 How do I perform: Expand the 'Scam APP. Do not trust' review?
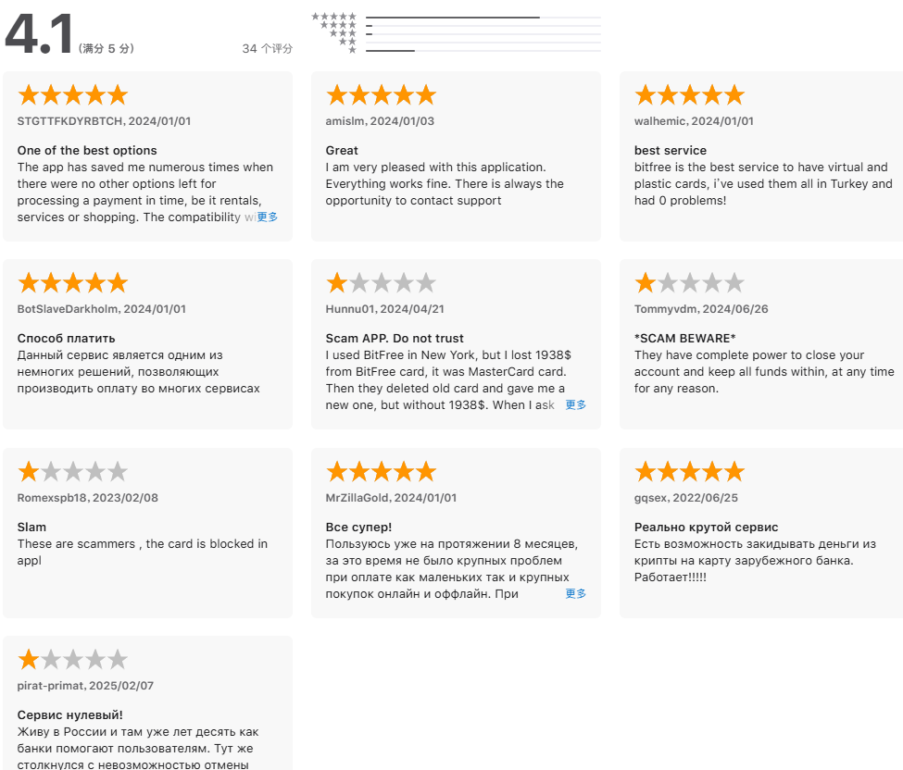tap(575, 405)
